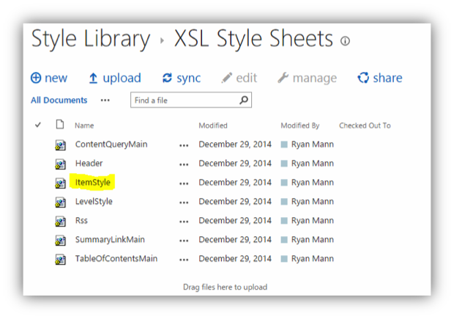The width and height of the screenshot is (454, 319).
Task: Open the ellipsis menu for Header
Action: coord(184,165)
